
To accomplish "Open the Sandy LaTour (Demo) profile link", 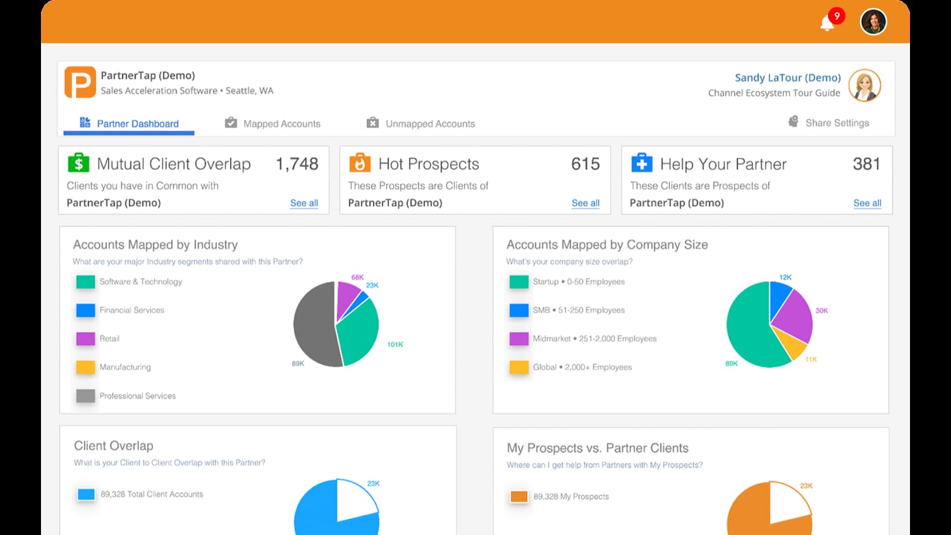I will tap(788, 77).
